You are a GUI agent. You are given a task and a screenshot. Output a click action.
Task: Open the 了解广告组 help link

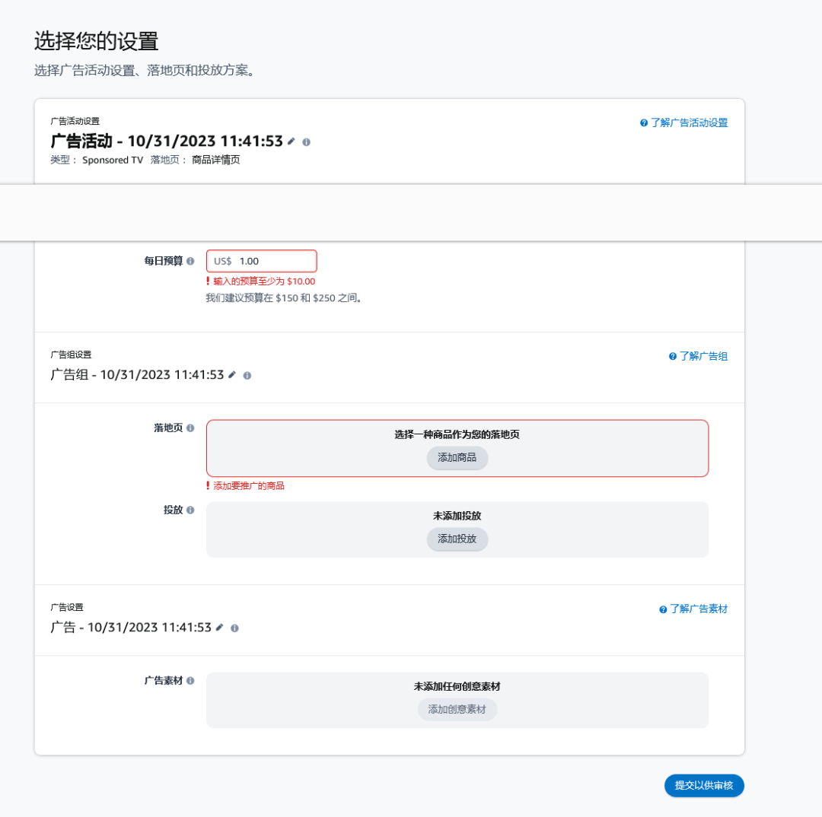705,355
